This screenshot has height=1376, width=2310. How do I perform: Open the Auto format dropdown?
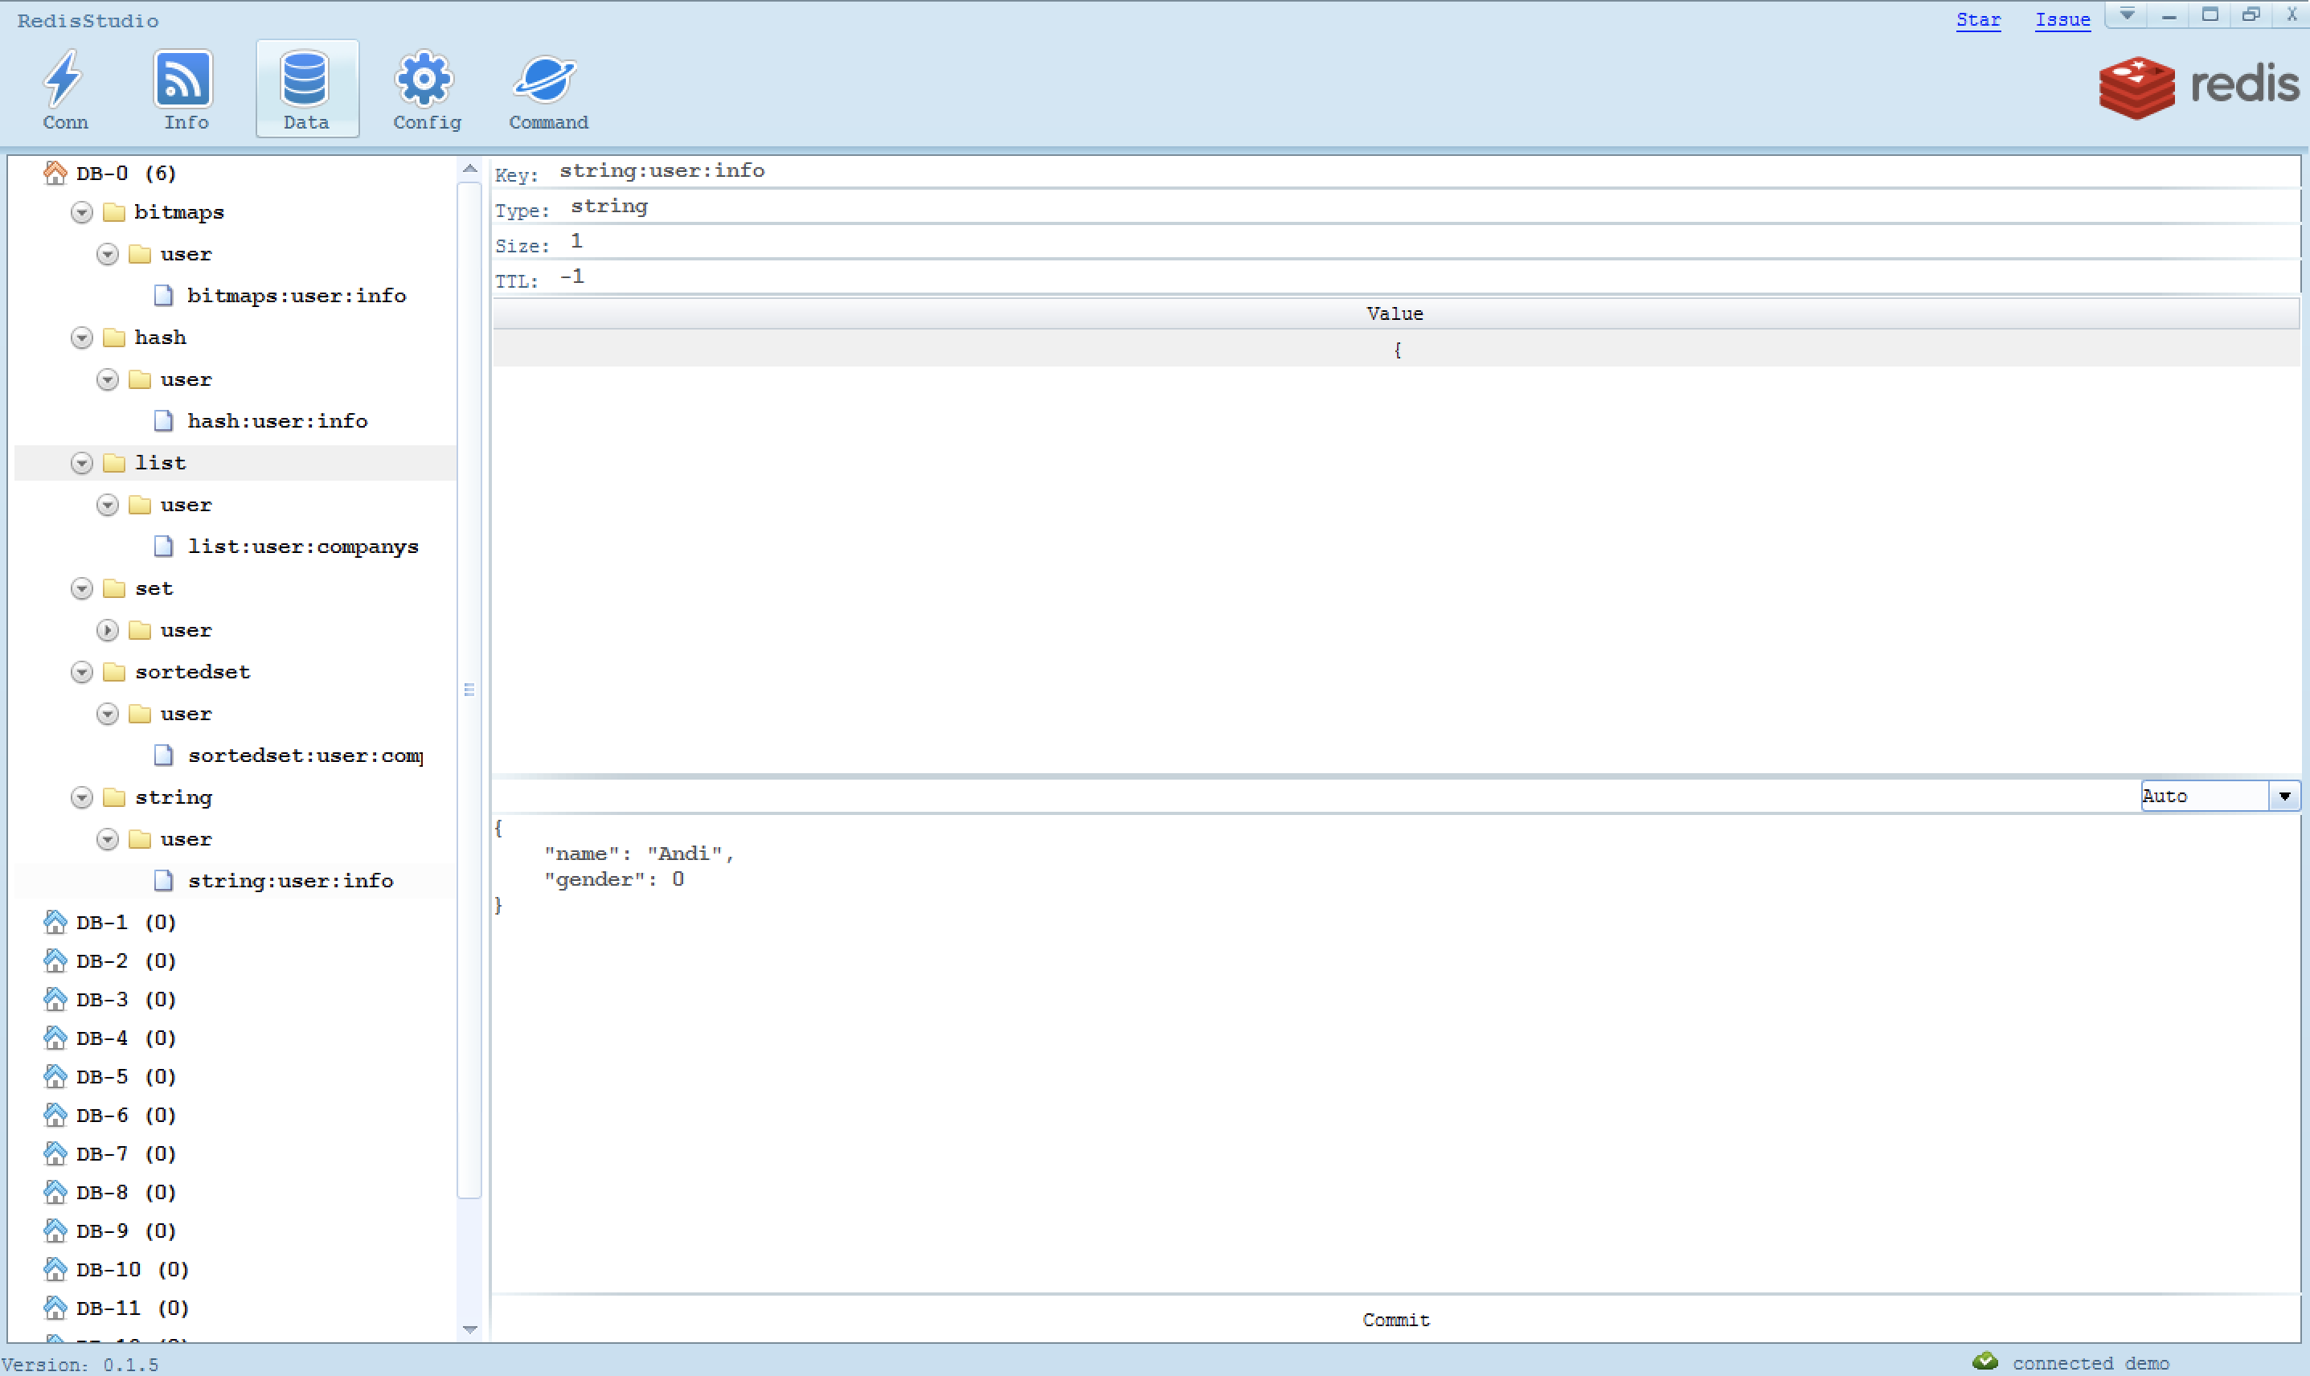(2284, 796)
